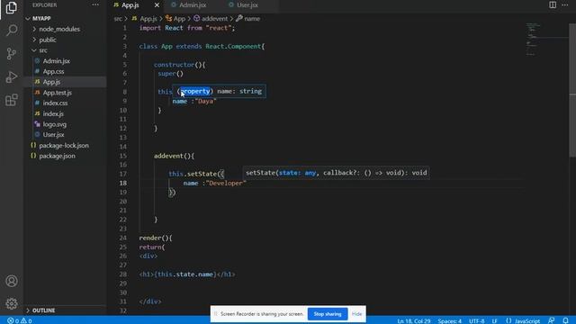Collapse the src folder
576x324 pixels.
pyautogui.click(x=43, y=50)
